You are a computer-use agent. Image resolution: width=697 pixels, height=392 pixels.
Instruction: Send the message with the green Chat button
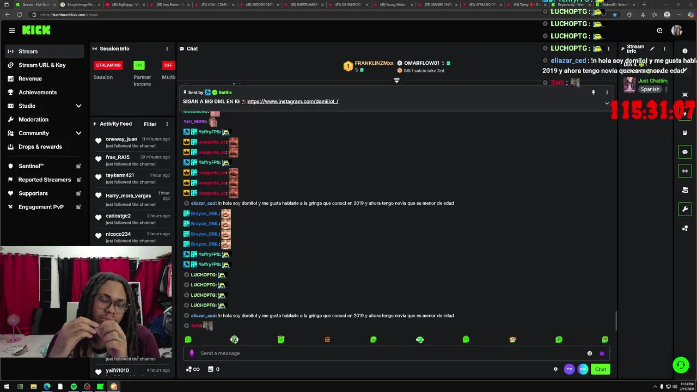(x=600, y=369)
